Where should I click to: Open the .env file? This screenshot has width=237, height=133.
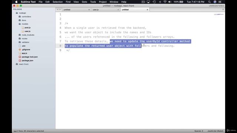(24, 46)
